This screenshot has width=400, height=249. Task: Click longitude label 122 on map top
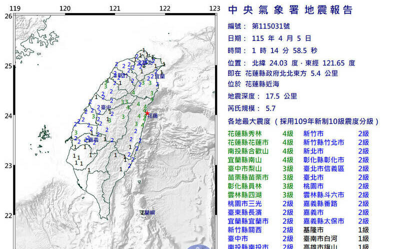(165, 8)
